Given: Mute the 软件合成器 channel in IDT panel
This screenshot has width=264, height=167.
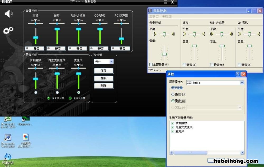Looking at the screenshot, I should pos(77,48).
